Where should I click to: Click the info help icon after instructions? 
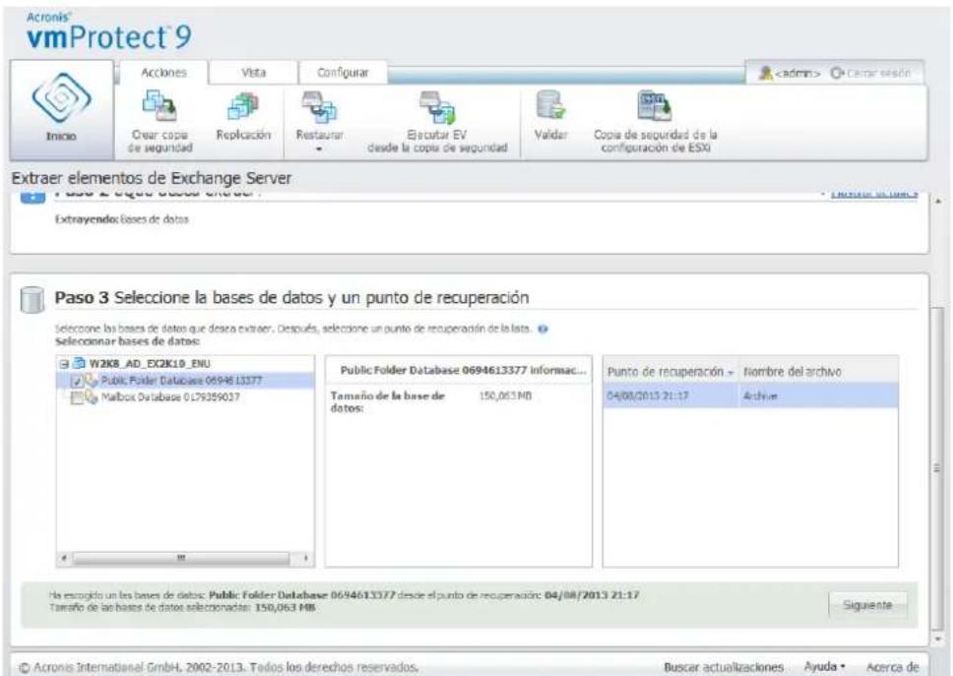(542, 330)
